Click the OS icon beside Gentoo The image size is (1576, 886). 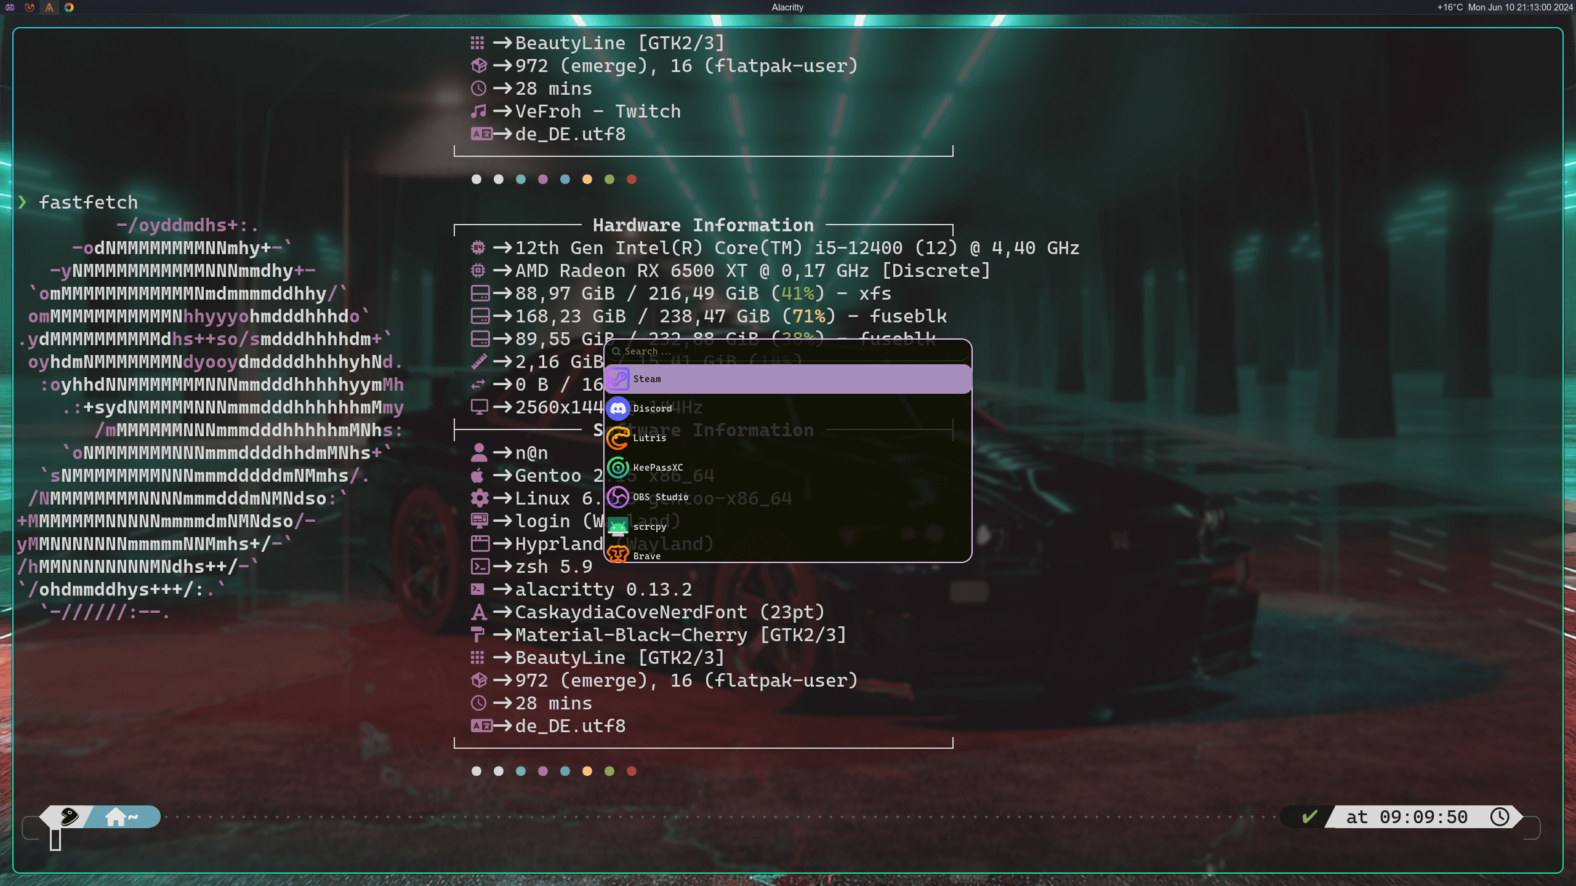[477, 476]
